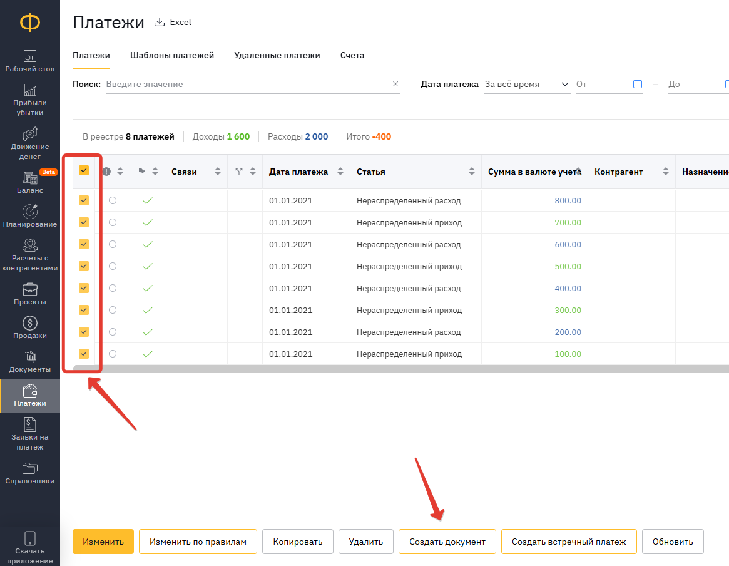Go to Прибыли убытки section
The height and width of the screenshot is (566, 729).
(x=30, y=100)
